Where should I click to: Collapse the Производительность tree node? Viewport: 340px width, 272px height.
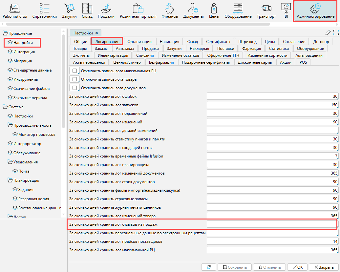pos(10,125)
